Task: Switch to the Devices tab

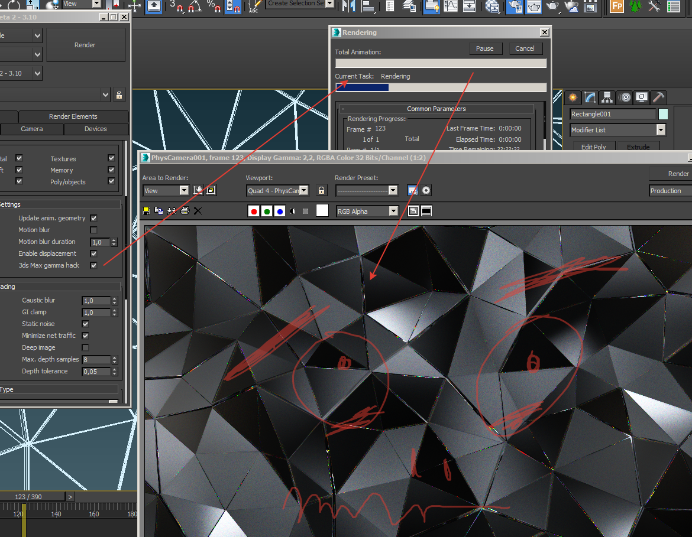Action: (x=96, y=129)
